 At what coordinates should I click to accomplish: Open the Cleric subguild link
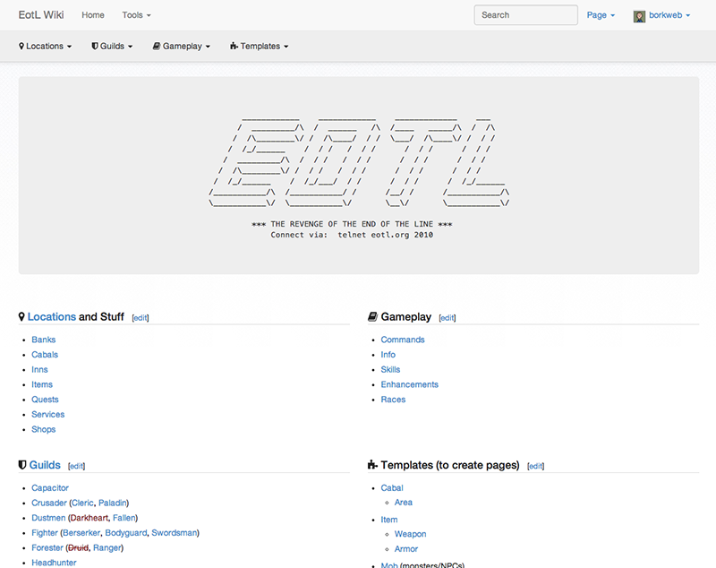click(x=82, y=503)
